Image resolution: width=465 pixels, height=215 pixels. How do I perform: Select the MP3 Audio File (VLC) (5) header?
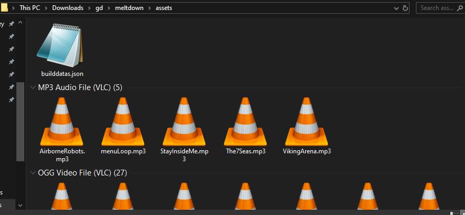[x=80, y=87]
